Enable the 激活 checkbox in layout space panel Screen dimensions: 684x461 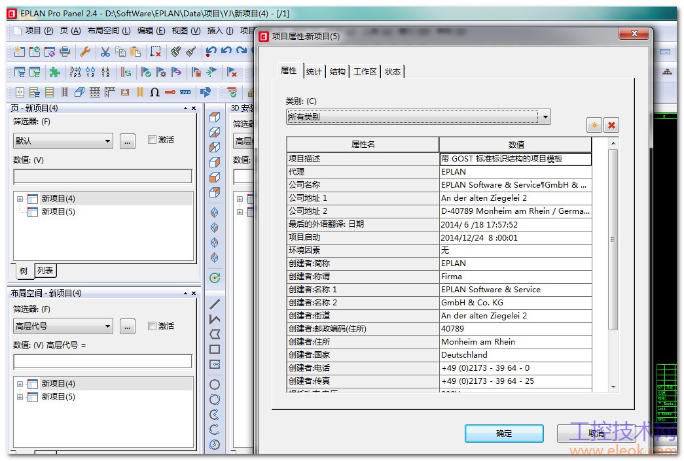152,326
